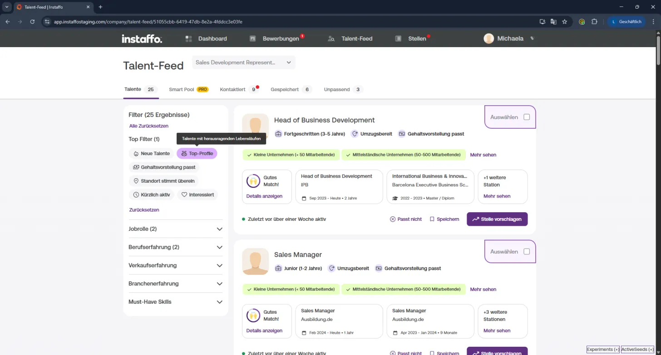The height and width of the screenshot is (355, 661).
Task: Reload the page
Action: coord(32,21)
